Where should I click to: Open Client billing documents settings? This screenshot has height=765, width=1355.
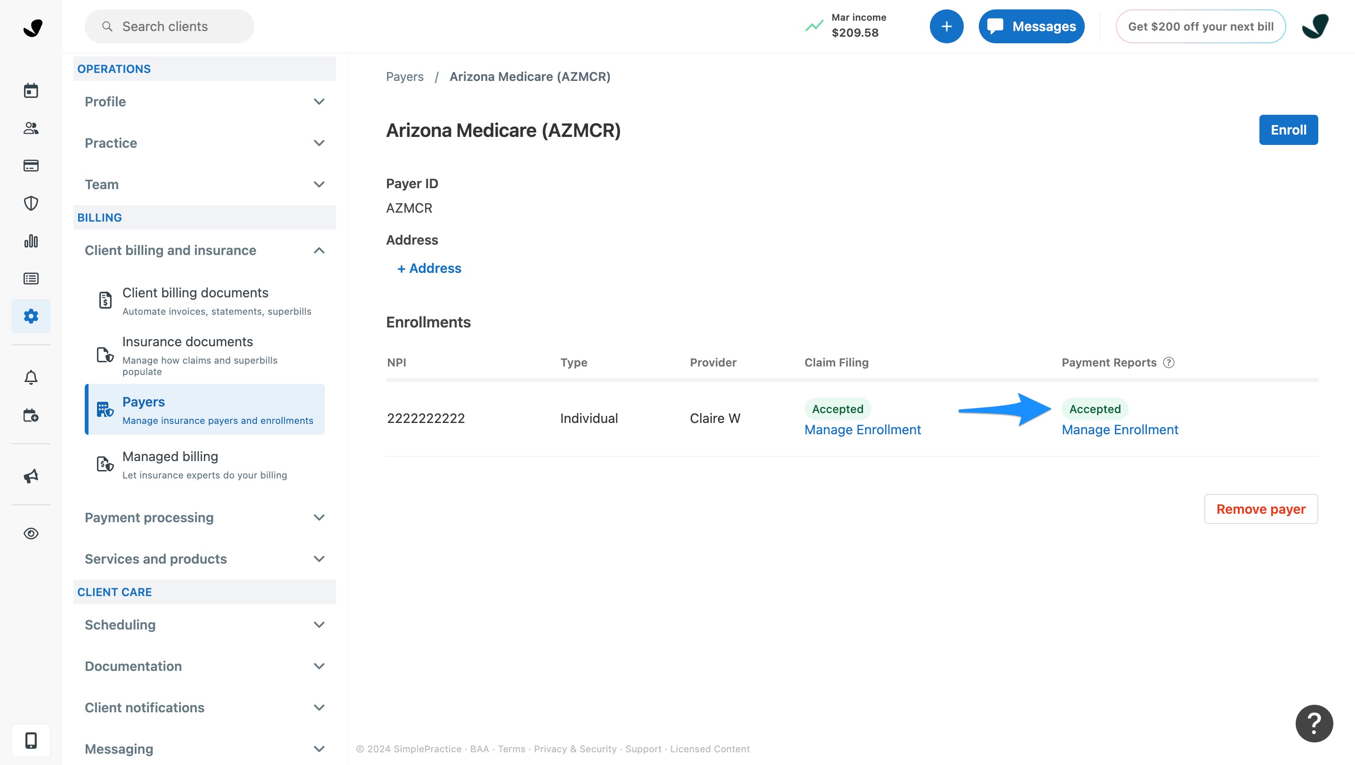click(205, 301)
